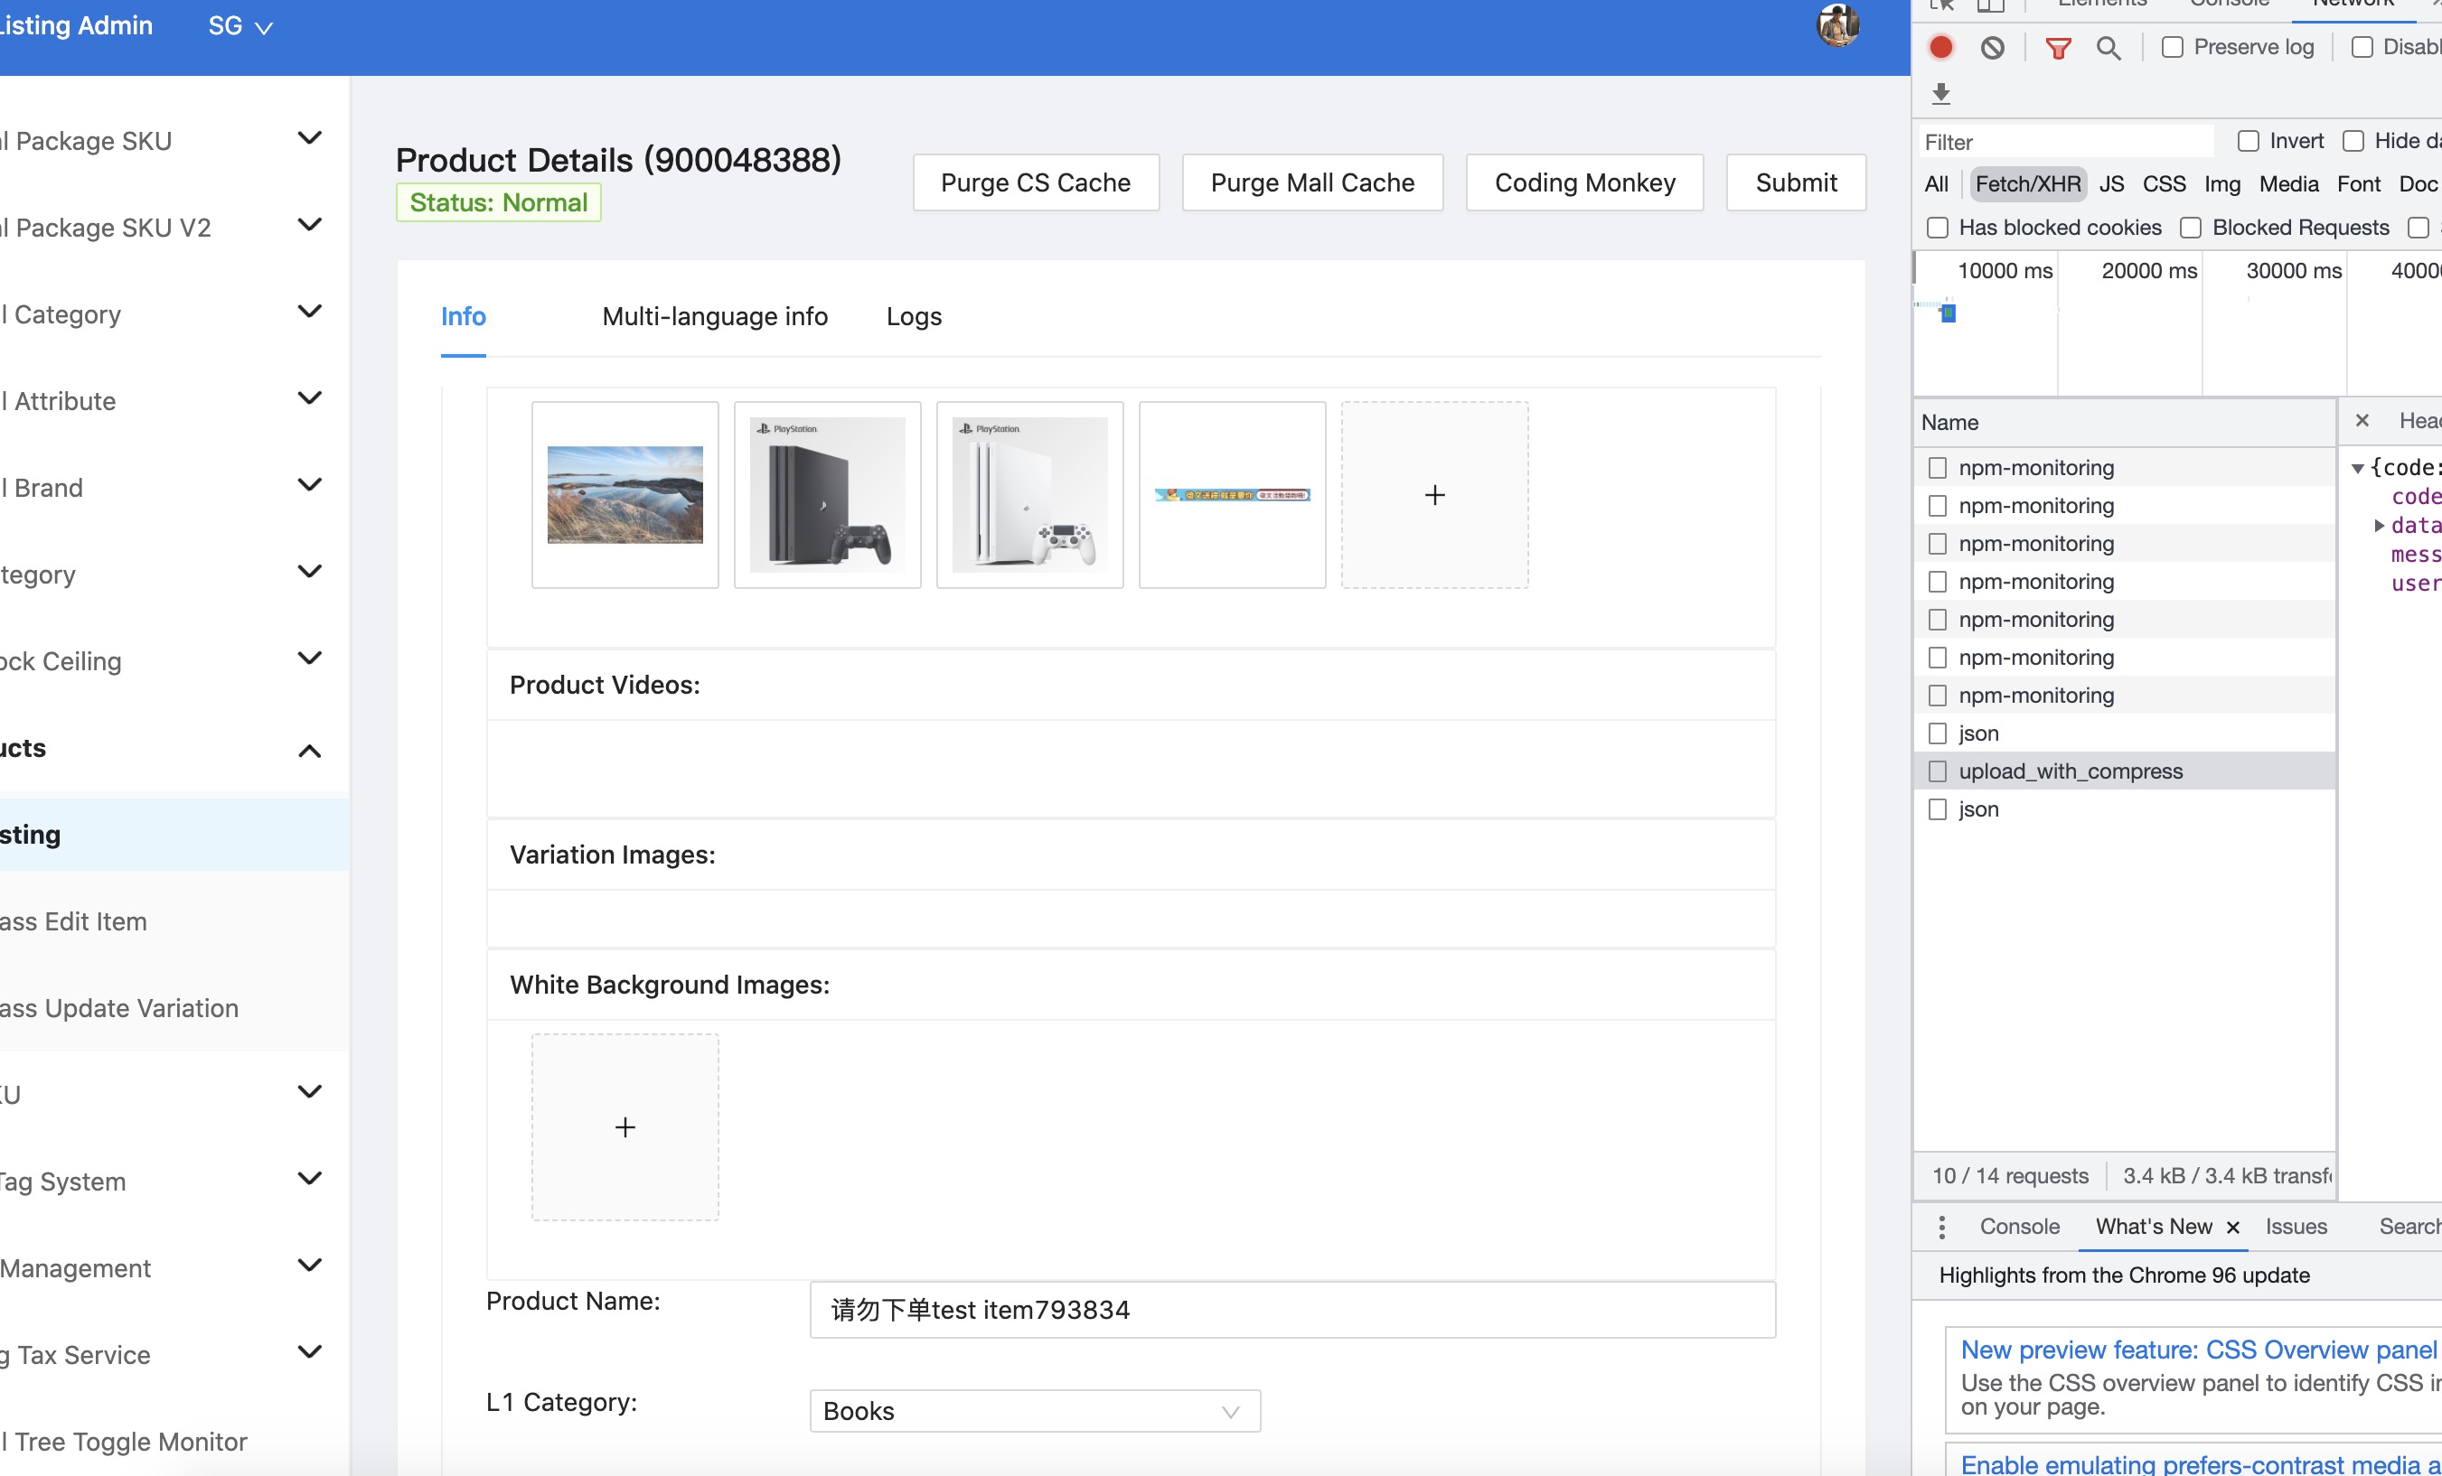Open the network search magnifier icon
This screenshot has width=2442, height=1476.
[2108, 47]
